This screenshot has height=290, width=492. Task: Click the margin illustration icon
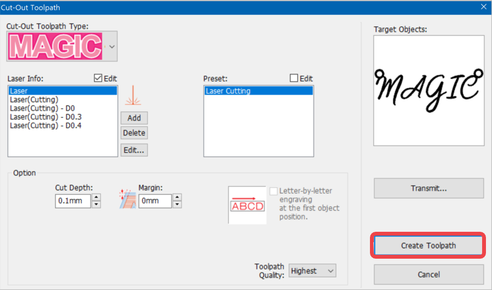click(128, 199)
